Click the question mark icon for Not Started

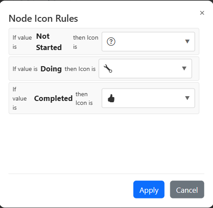click(x=111, y=42)
